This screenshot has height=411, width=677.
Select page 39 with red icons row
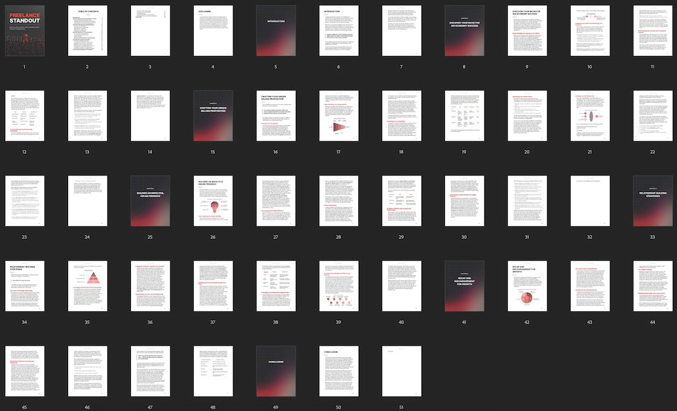tap(339, 286)
